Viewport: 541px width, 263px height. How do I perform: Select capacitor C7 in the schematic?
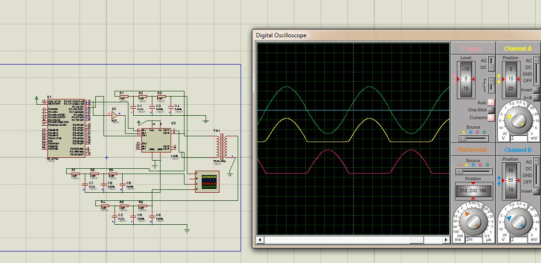85,185
